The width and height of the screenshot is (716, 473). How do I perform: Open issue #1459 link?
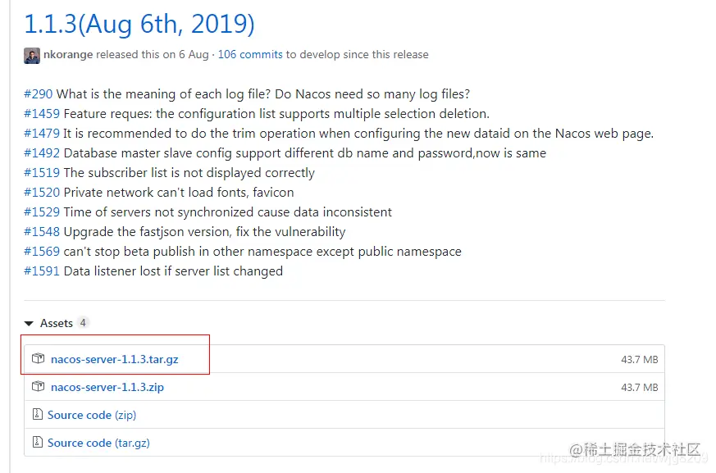click(x=41, y=114)
